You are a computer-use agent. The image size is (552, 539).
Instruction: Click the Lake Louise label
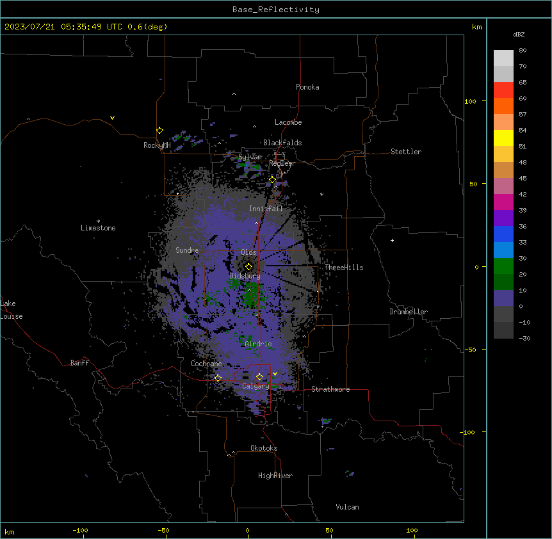coord(12,310)
